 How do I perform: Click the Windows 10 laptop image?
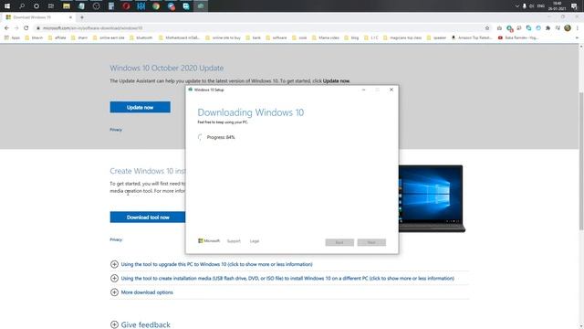432,198
